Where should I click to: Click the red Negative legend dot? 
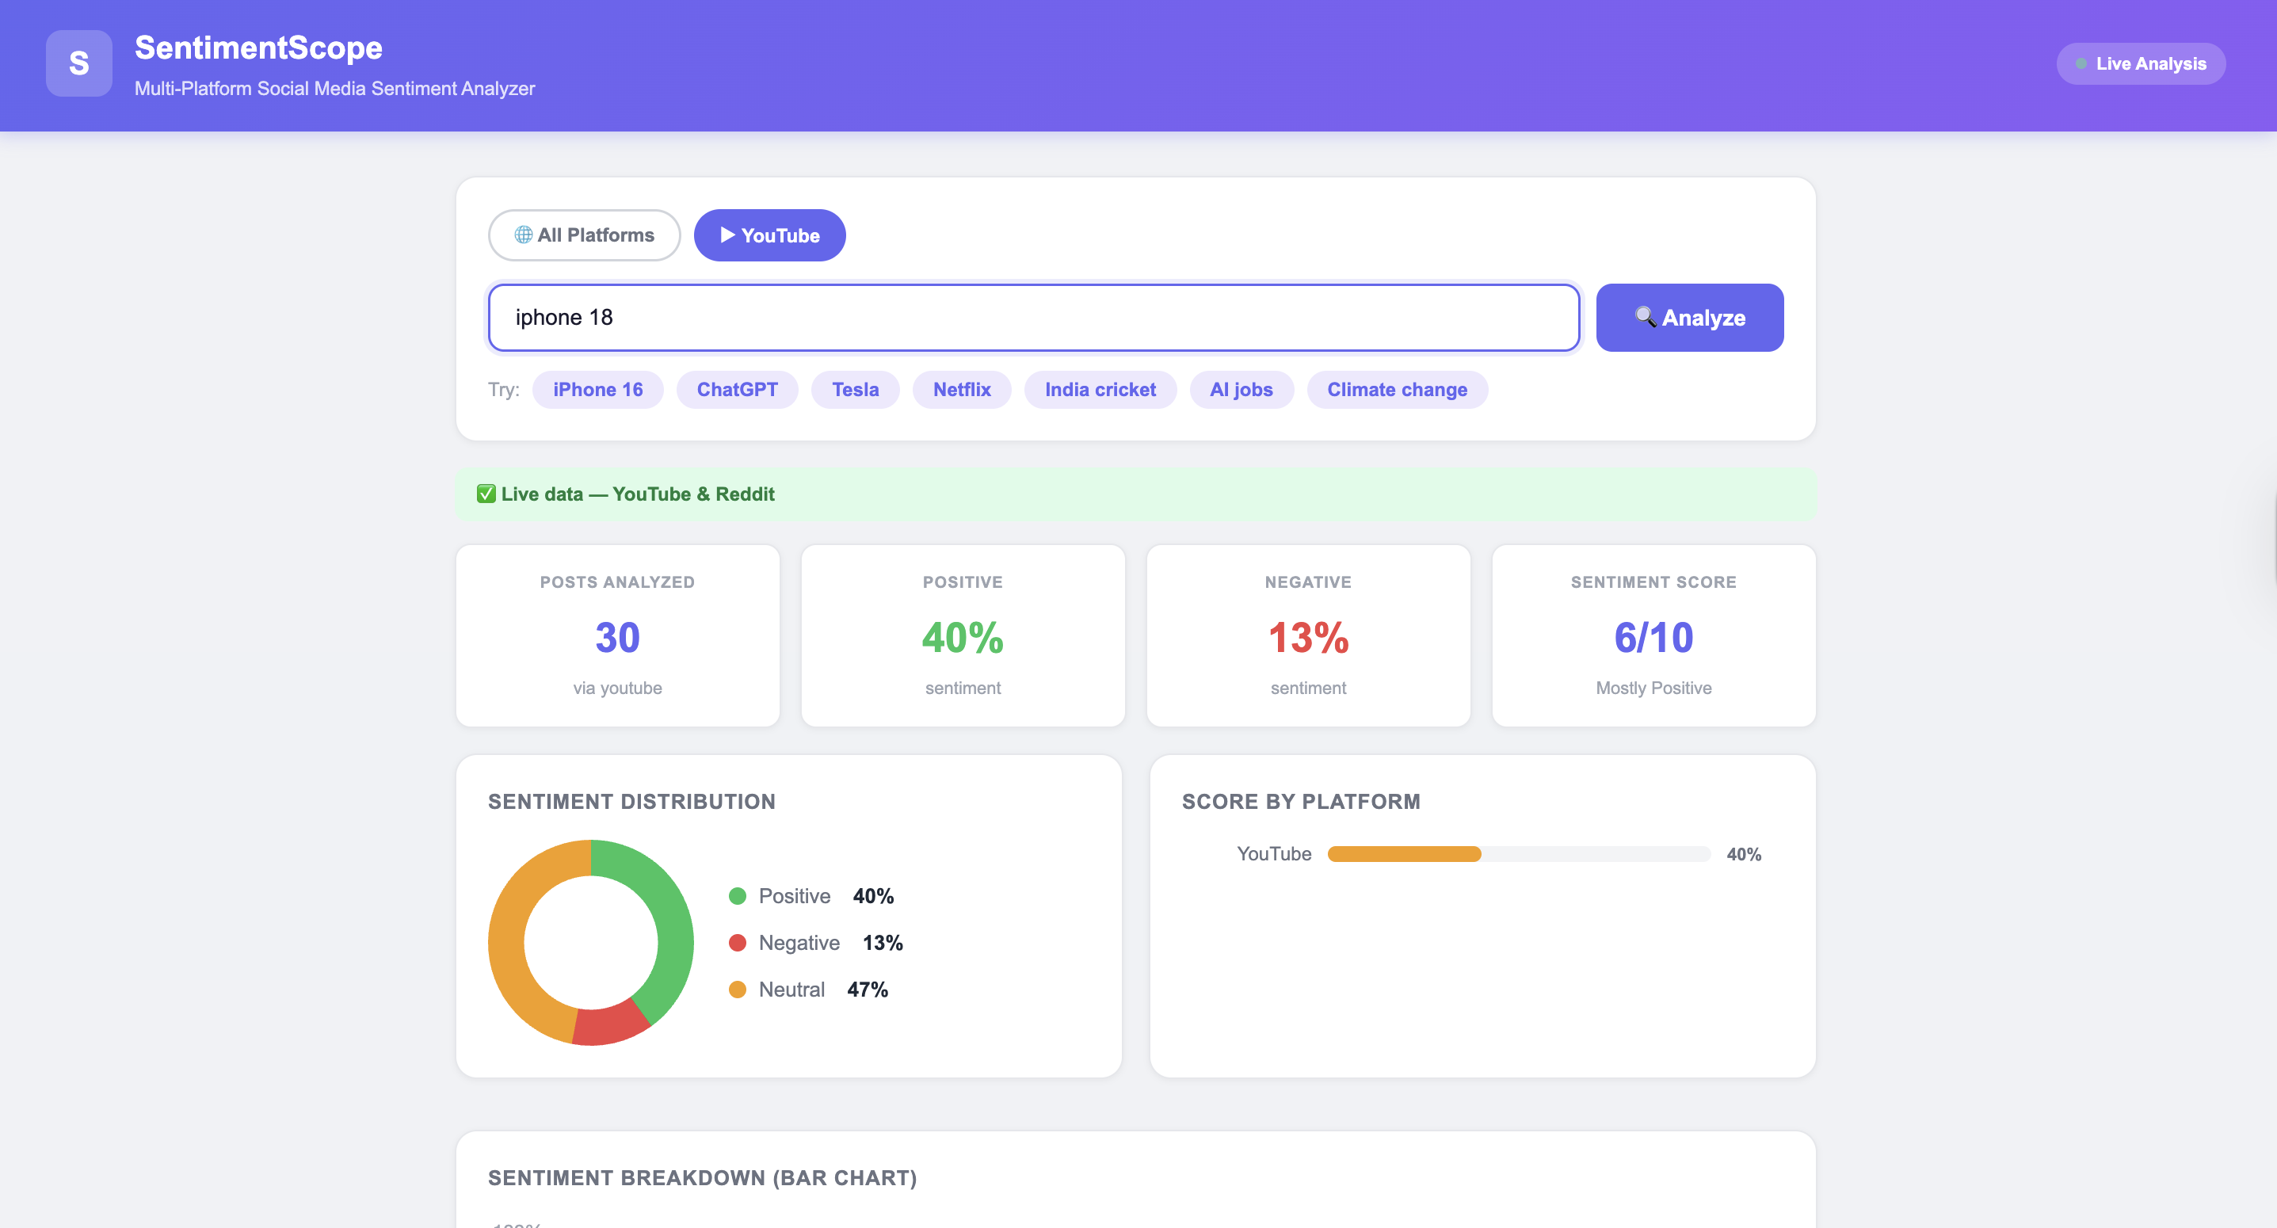(737, 944)
